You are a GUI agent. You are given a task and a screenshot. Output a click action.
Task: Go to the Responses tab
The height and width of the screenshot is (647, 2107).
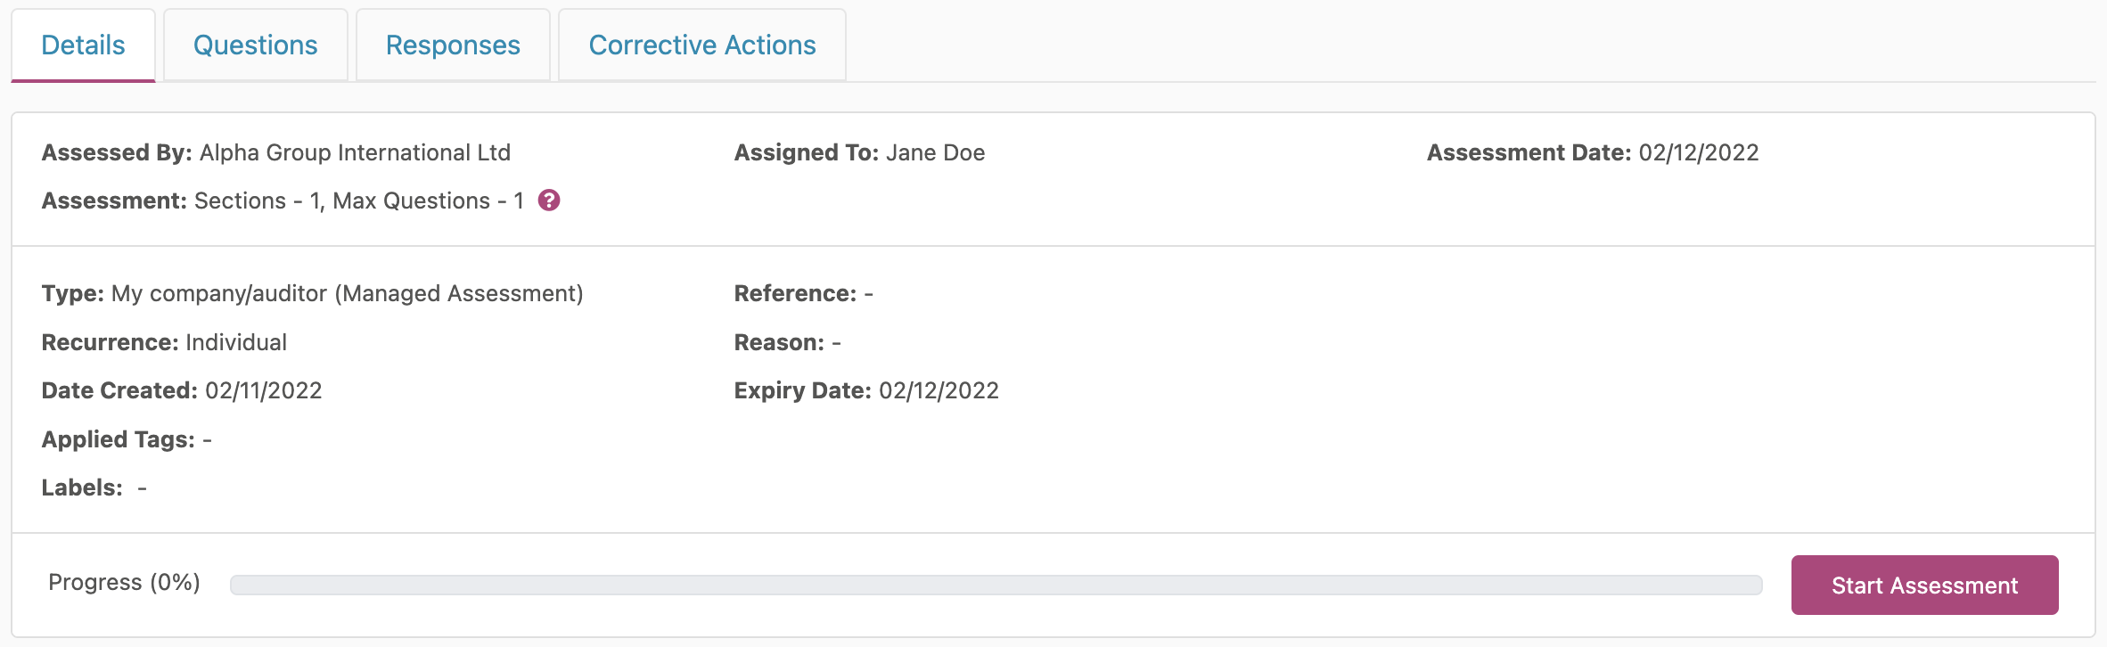pos(453,45)
